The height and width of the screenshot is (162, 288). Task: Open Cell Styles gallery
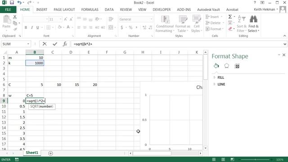(x=197, y=24)
